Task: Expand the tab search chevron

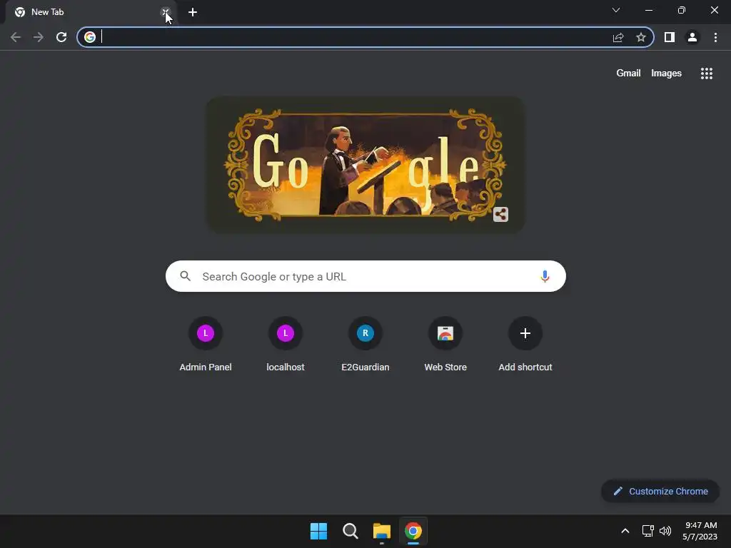Action: [616, 10]
